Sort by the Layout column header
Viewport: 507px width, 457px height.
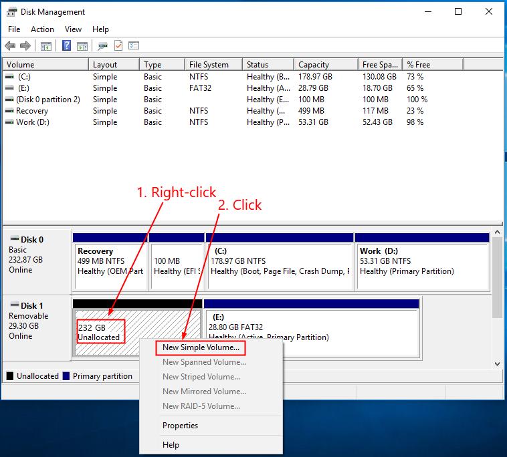tap(114, 65)
